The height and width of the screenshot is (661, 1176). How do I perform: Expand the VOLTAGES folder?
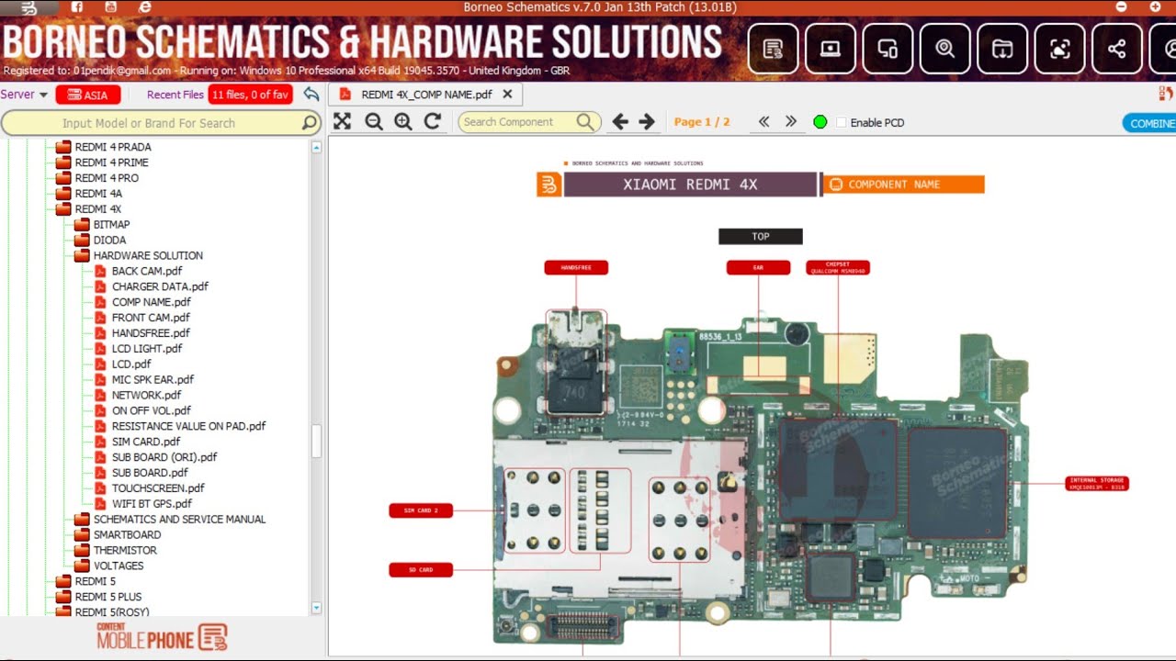[82, 566]
